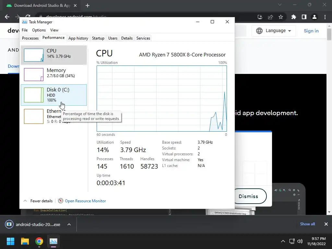Click the Processes count 145
The width and height of the screenshot is (332, 249).
102,166
